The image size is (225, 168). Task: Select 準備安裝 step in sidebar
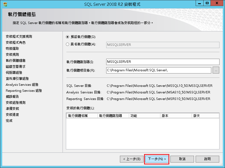12,108
